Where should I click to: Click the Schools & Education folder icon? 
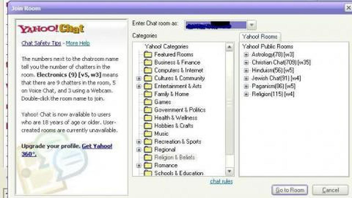pyautogui.click(x=148, y=173)
